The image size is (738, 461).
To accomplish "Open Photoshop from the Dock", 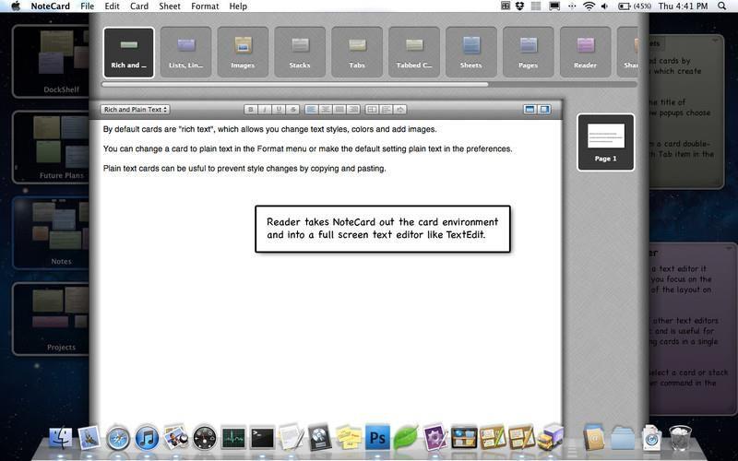I will [x=376, y=437].
